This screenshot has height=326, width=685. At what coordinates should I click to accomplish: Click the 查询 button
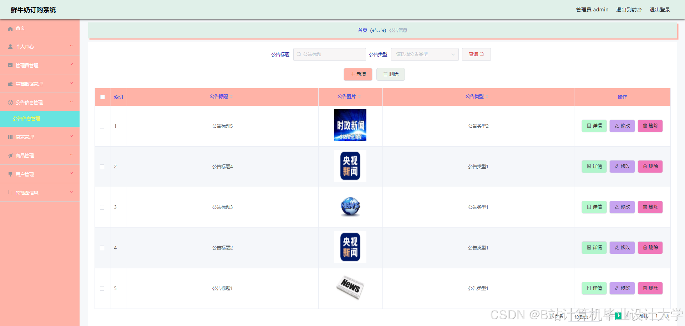tap(476, 54)
